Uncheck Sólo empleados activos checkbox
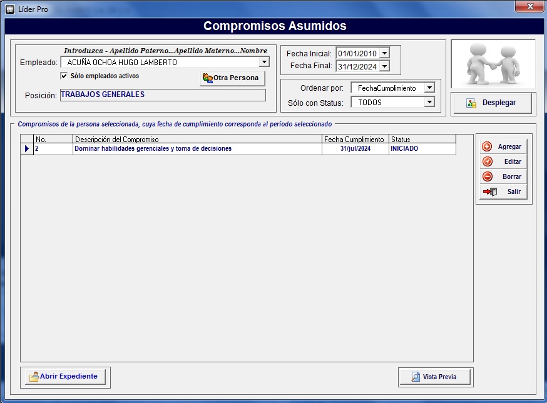Viewport: 547px width, 403px height. [64, 76]
